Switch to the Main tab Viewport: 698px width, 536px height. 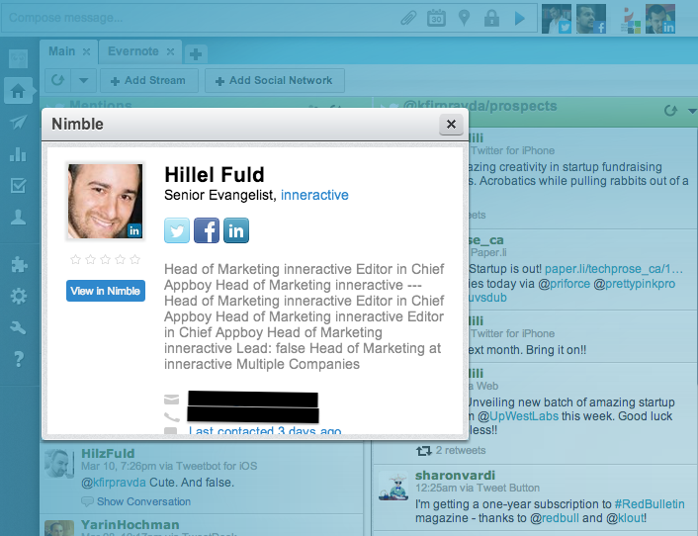click(61, 51)
